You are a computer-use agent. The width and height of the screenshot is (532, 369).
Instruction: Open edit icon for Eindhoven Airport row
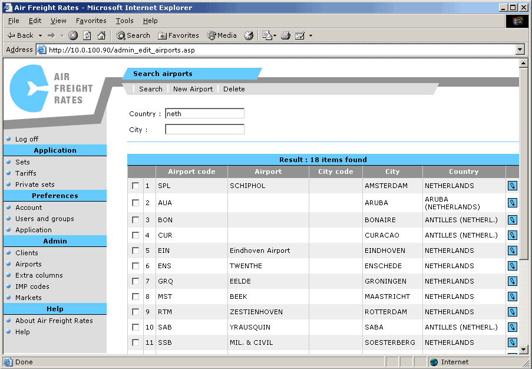point(512,251)
